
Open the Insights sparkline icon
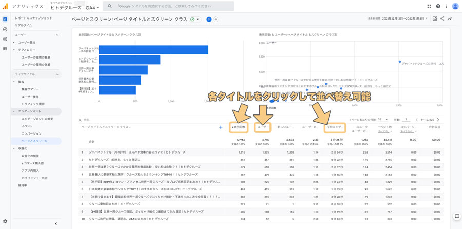(450, 18)
